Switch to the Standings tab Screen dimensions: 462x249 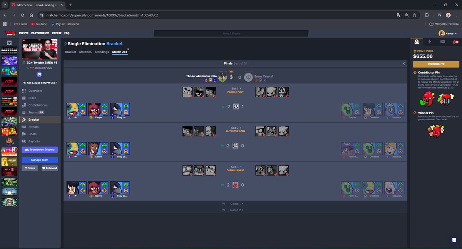(102, 52)
